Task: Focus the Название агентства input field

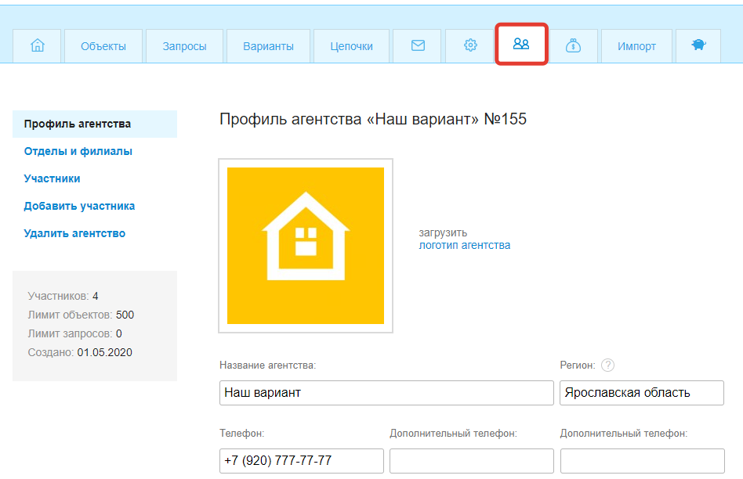Action: pos(386,393)
